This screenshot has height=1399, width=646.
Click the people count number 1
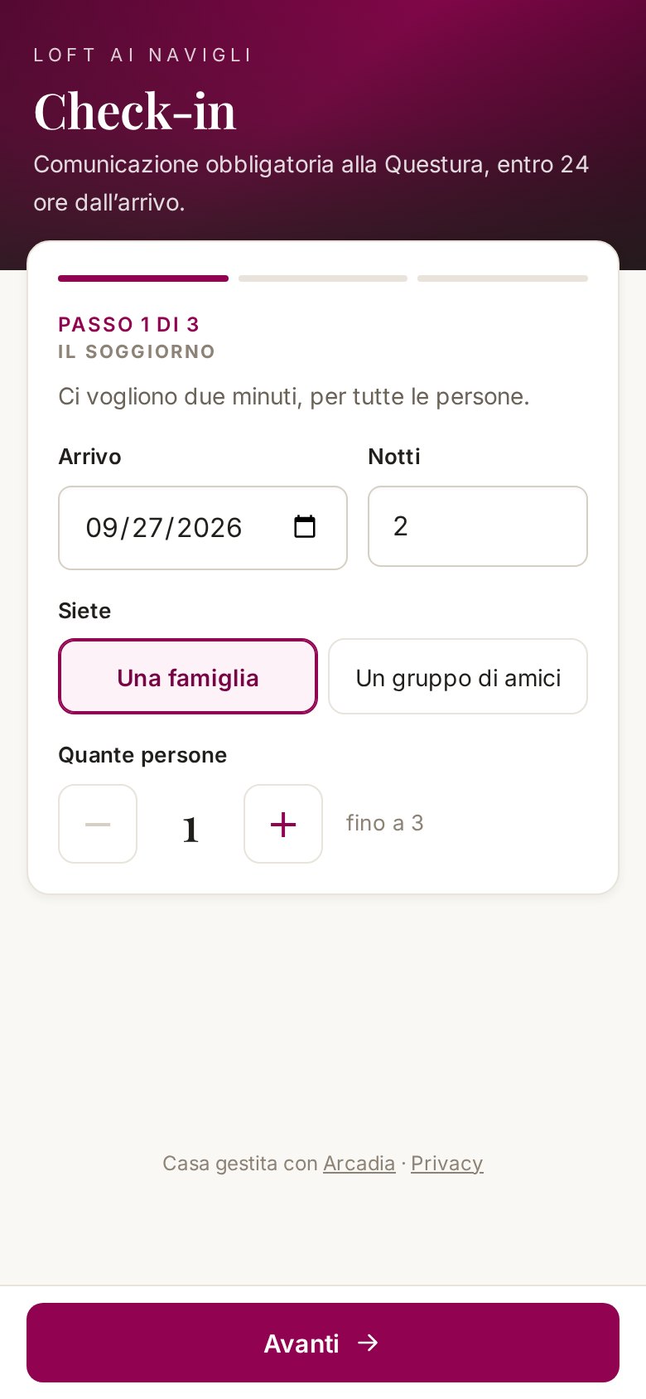point(190,827)
